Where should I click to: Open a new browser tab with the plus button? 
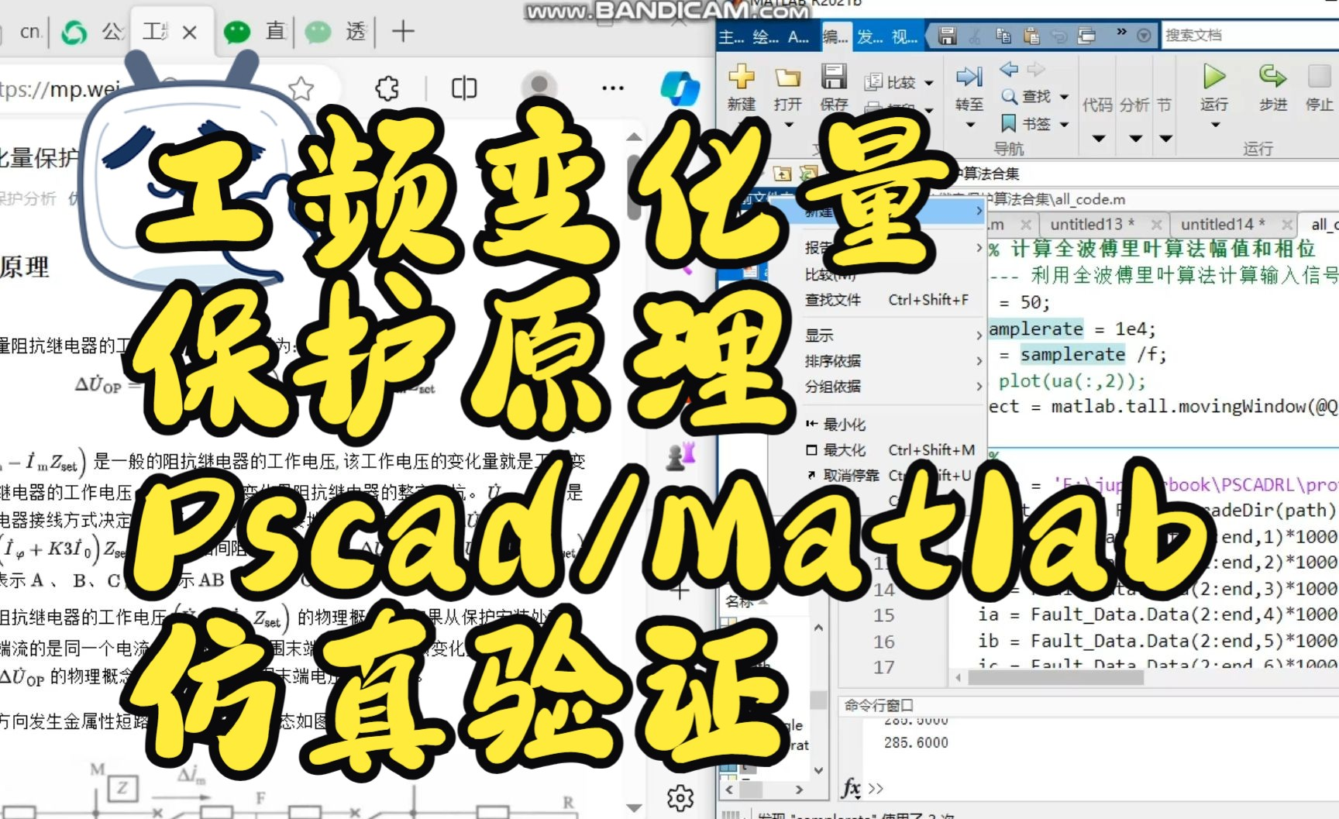[x=402, y=32]
